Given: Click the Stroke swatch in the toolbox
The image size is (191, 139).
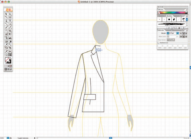Looking at the screenshot, I should [x=10, y=62].
